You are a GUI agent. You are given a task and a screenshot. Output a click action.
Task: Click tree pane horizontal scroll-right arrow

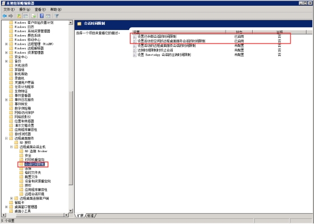[66, 215]
